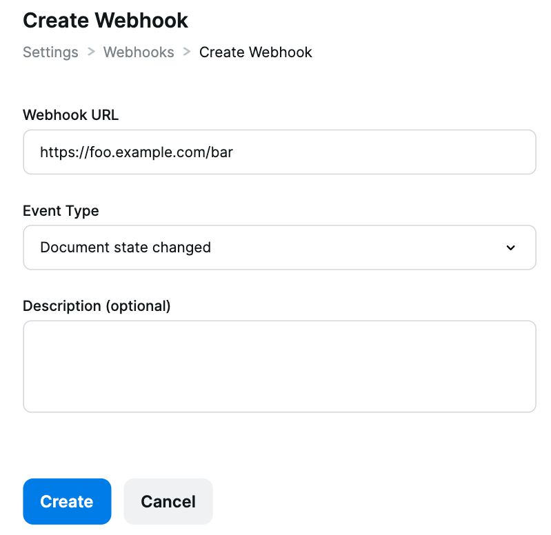Click the 'Description (optional)' label
551x535 pixels.
(97, 306)
